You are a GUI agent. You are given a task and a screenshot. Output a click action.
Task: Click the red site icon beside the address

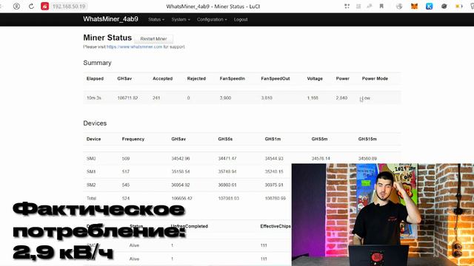(44, 6)
